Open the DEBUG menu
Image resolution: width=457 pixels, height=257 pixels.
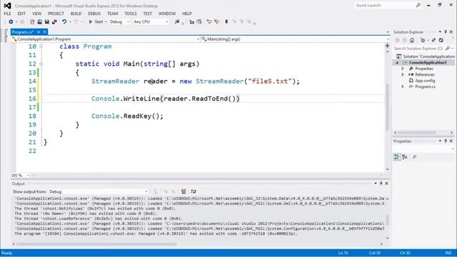pyautogui.click(x=94, y=14)
